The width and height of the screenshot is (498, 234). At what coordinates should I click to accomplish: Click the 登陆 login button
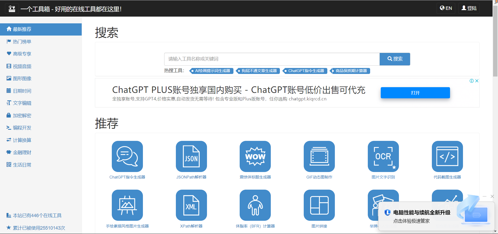point(469,8)
